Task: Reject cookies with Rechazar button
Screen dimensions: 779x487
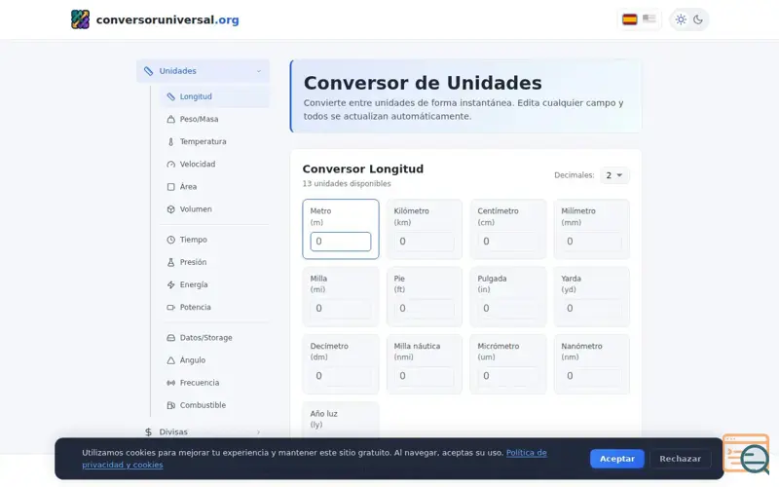Action: (680, 459)
